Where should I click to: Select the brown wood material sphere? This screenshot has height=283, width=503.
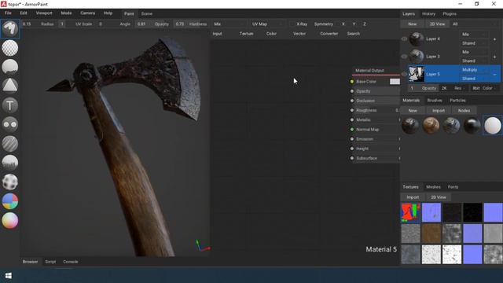coord(431,126)
